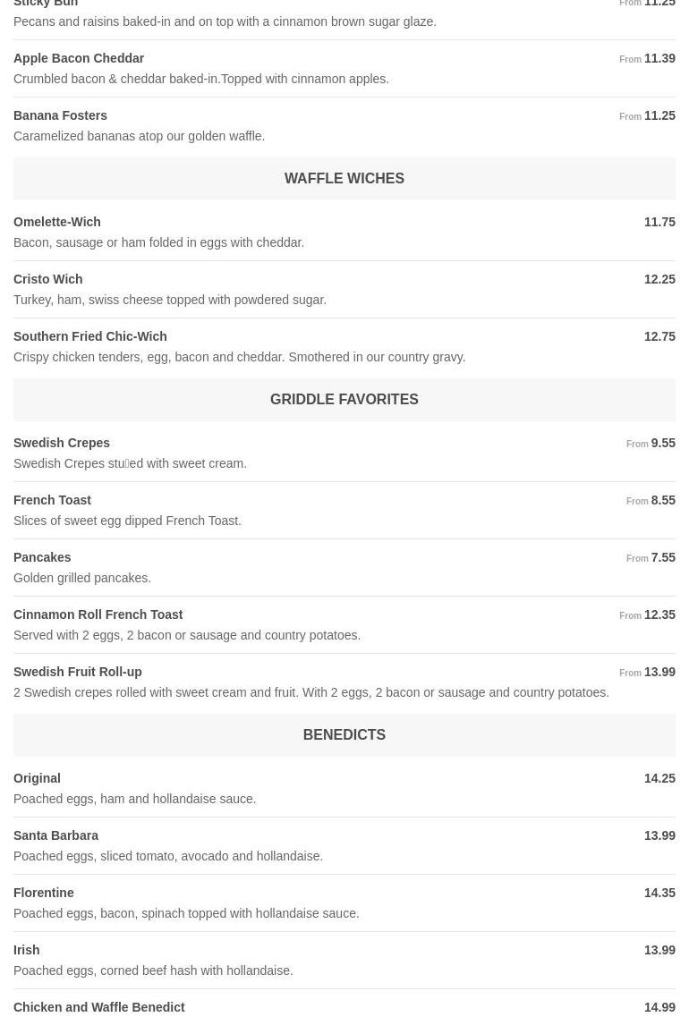Viewport: 689px width, 1017px height.
Task: Open Cinnamon Roll French Toast
Action: tap(98, 615)
